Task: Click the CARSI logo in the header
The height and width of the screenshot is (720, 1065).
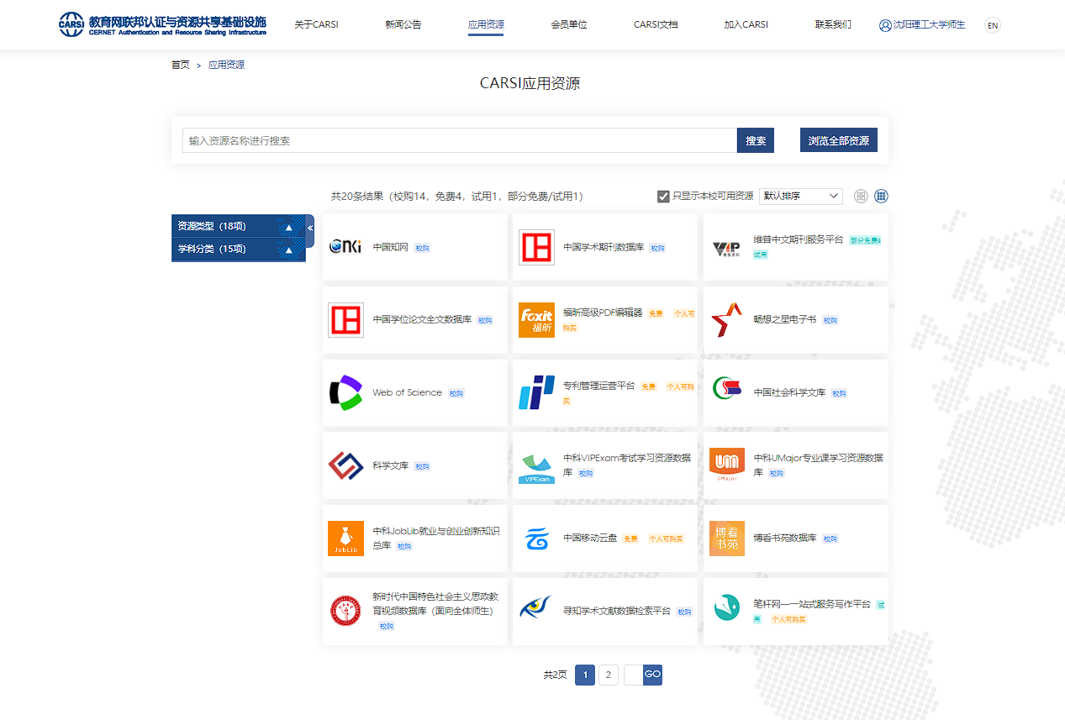Action: coord(162,24)
